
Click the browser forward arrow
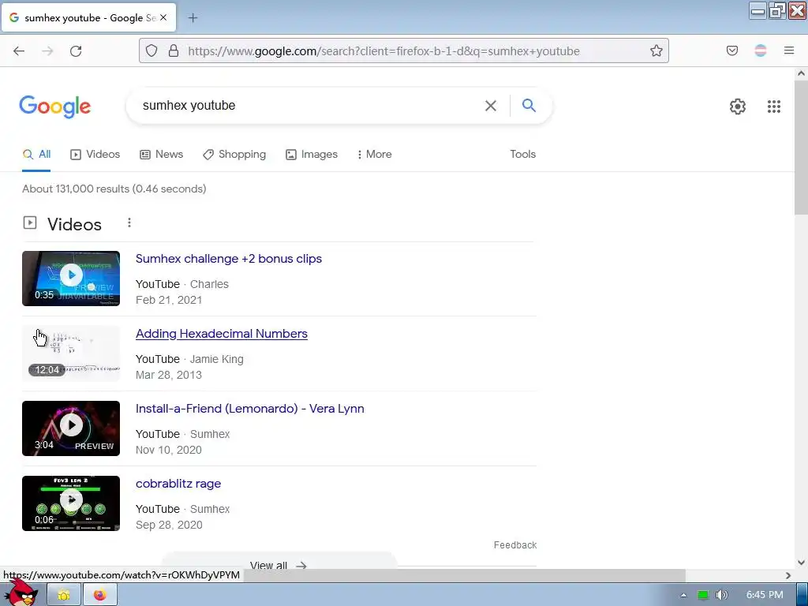tap(47, 51)
